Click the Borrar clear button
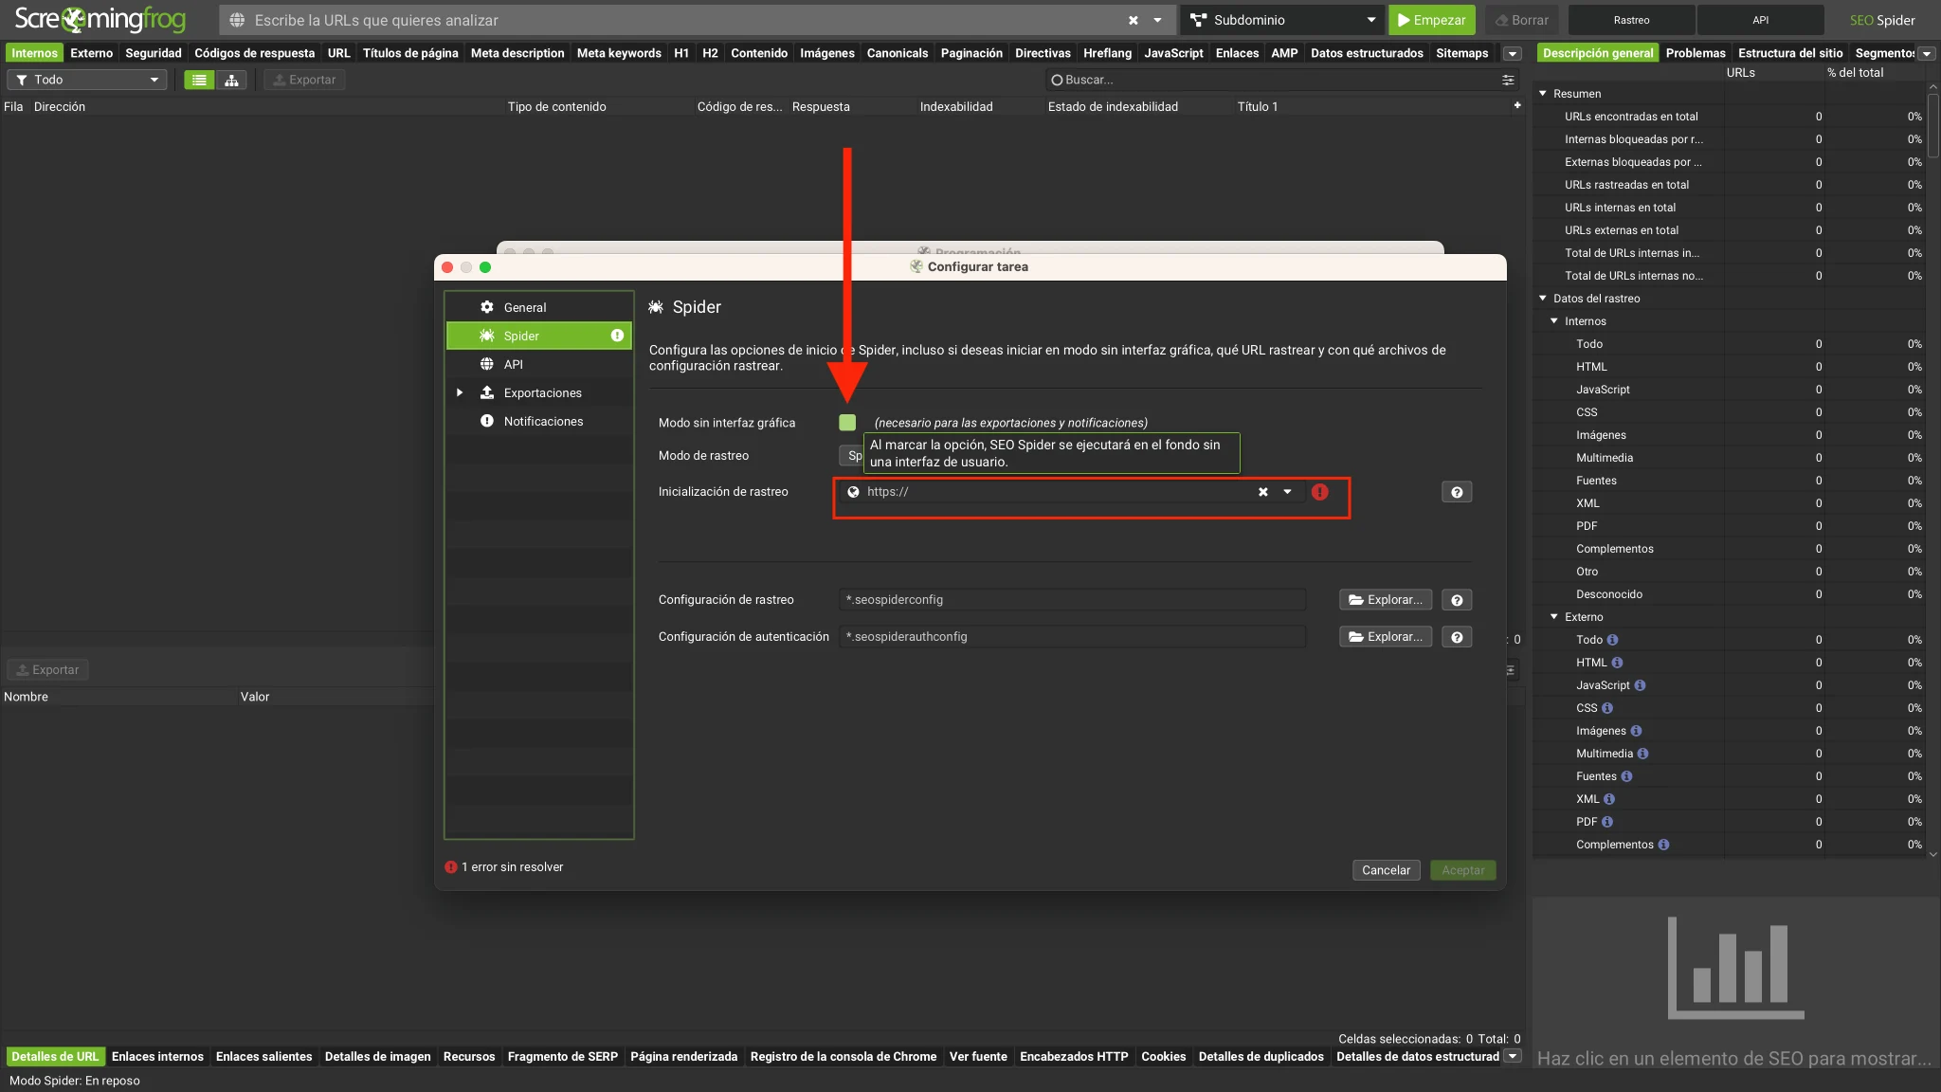The height and width of the screenshot is (1092, 1941). pos(1521,20)
